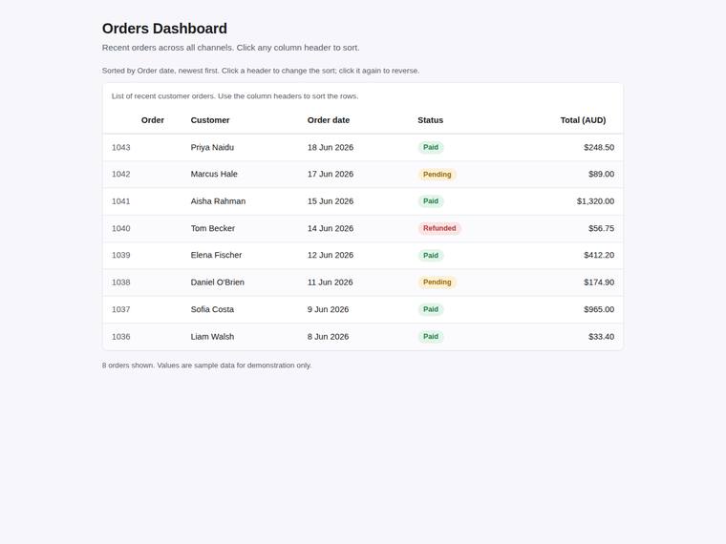Select customer Elena Fischer
Screen dimensions: 726x544
click(216, 256)
